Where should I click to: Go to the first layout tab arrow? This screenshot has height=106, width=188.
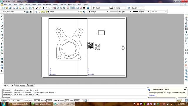pos(5,85)
